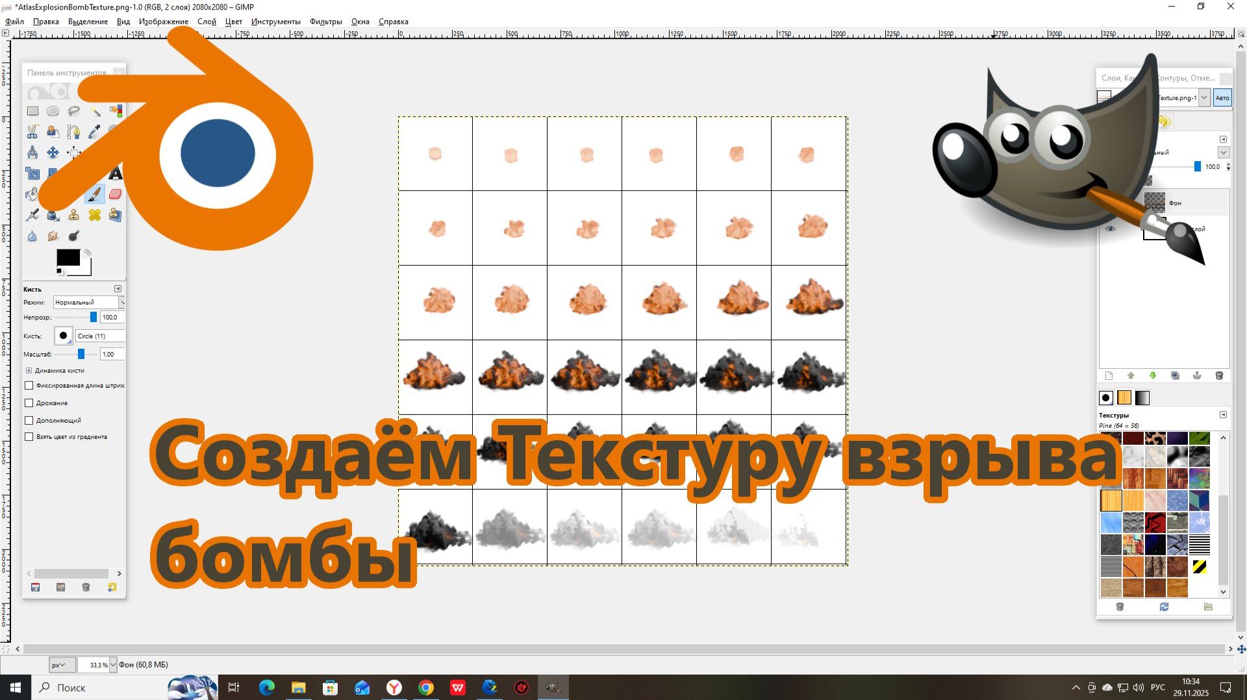Select the Measure compass tool
The height and width of the screenshot is (700, 1247).
tap(32, 153)
